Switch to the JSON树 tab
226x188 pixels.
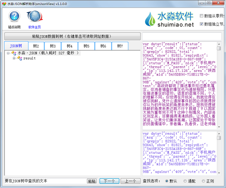coord(16,46)
